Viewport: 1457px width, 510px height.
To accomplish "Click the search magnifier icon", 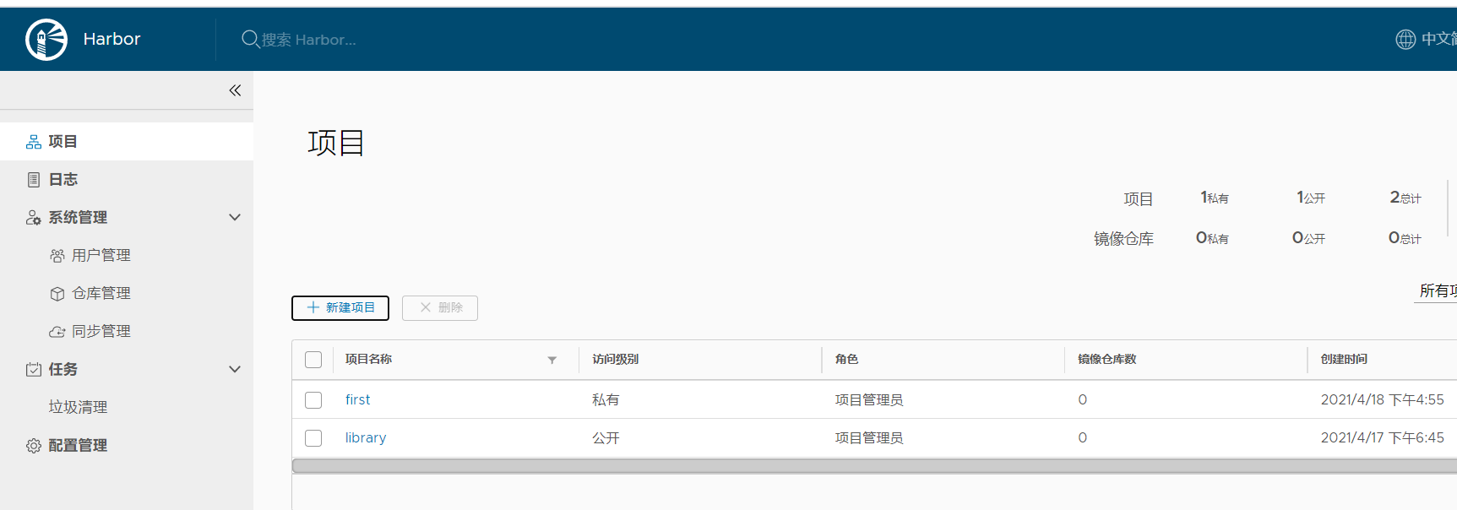I will click(250, 39).
